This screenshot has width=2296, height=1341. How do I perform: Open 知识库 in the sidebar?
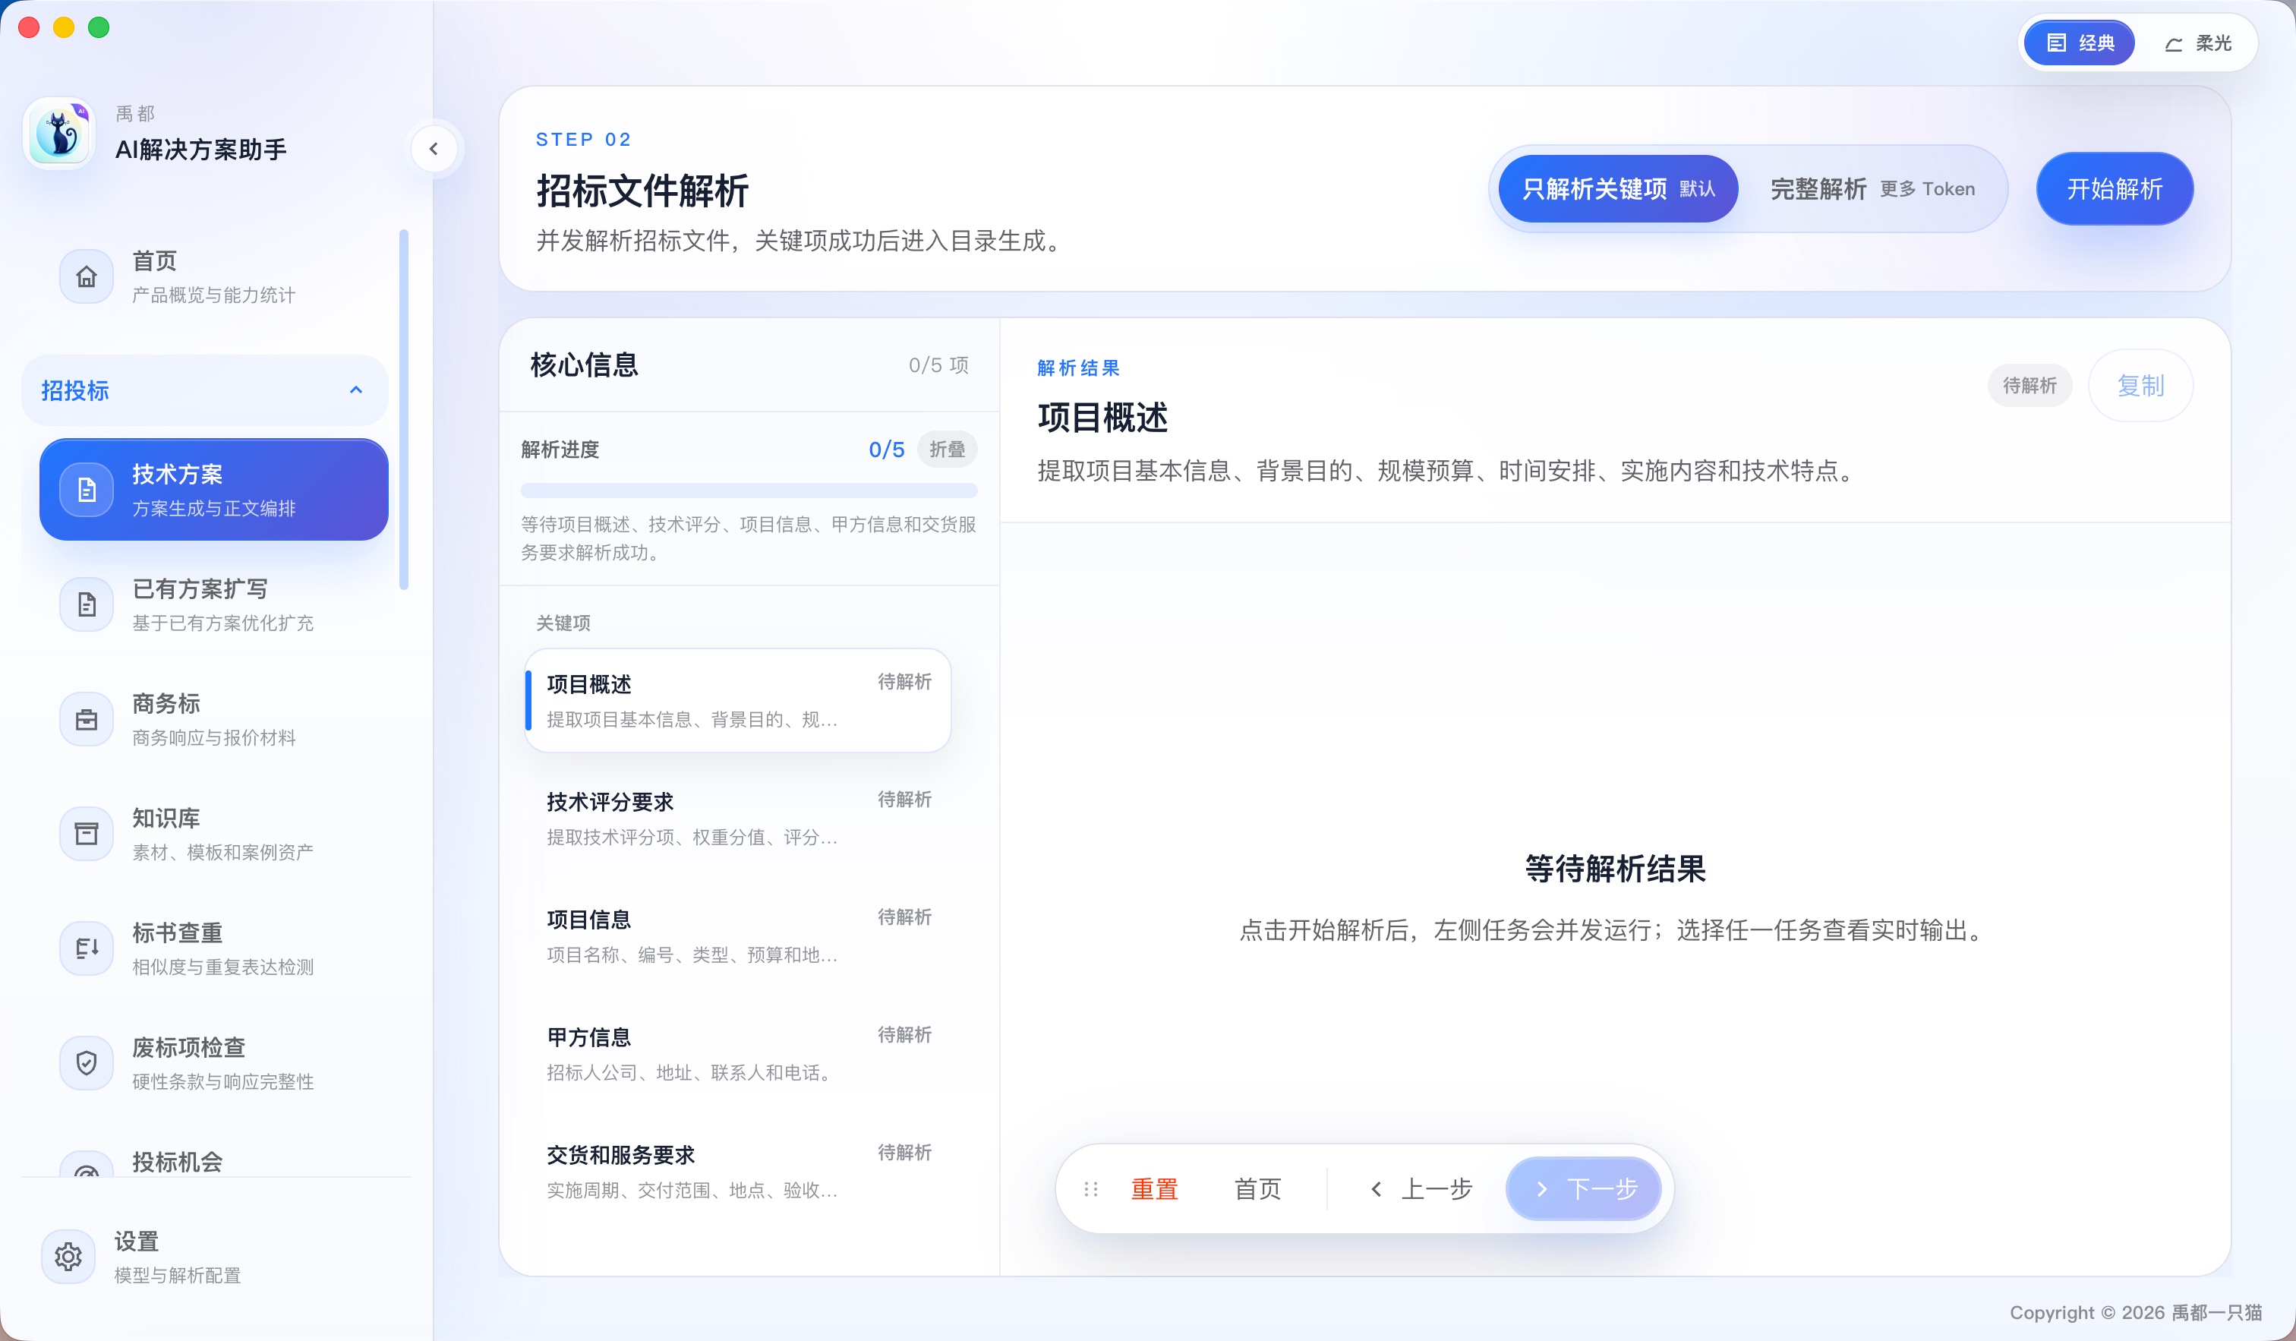tap(214, 834)
